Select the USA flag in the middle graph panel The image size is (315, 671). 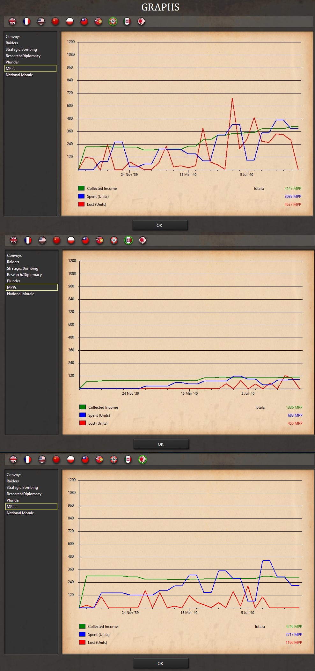click(42, 240)
